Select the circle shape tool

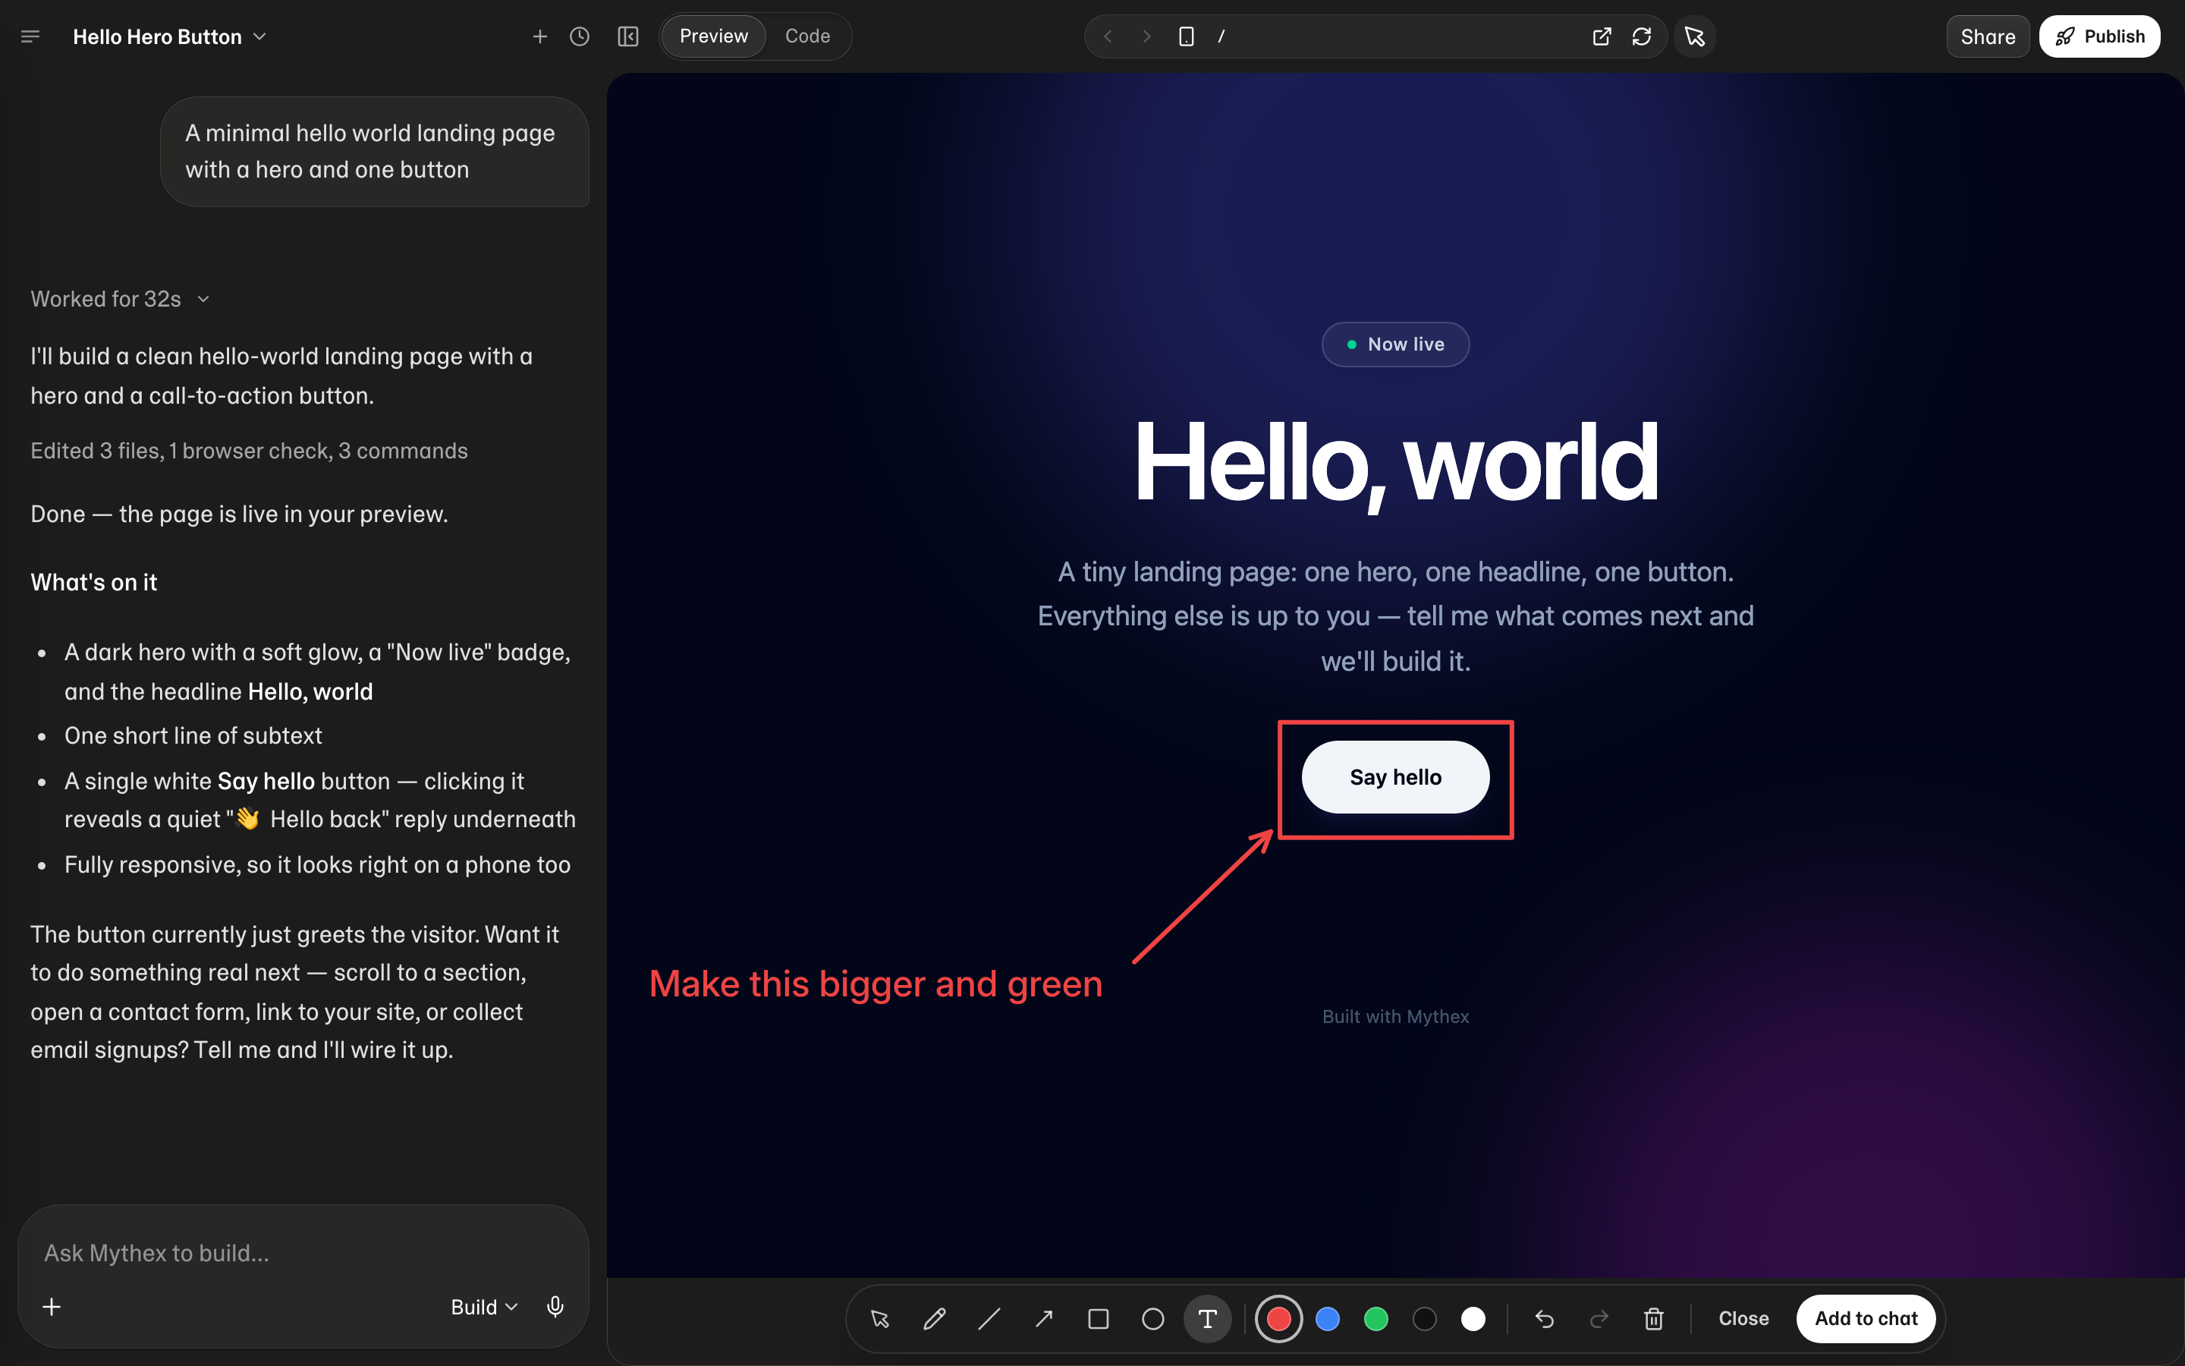(1153, 1319)
